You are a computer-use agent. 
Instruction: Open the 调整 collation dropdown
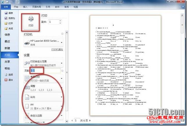44,88
